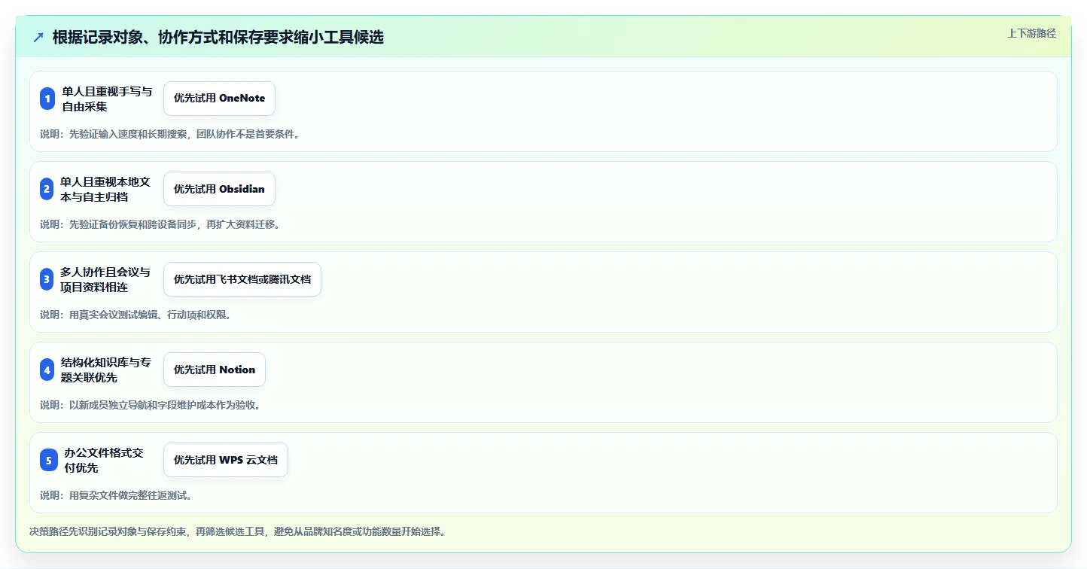
Task: Select the 优先试用 Notion button
Action: [215, 370]
